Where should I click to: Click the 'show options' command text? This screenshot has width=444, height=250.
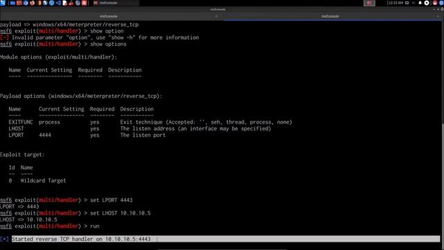pos(108,44)
